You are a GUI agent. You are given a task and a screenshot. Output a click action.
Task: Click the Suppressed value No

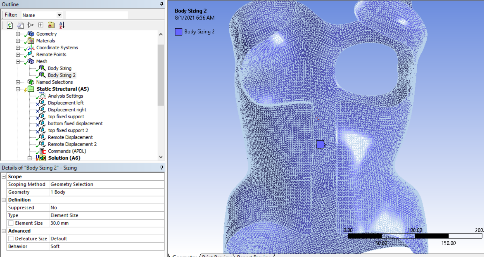(107, 208)
